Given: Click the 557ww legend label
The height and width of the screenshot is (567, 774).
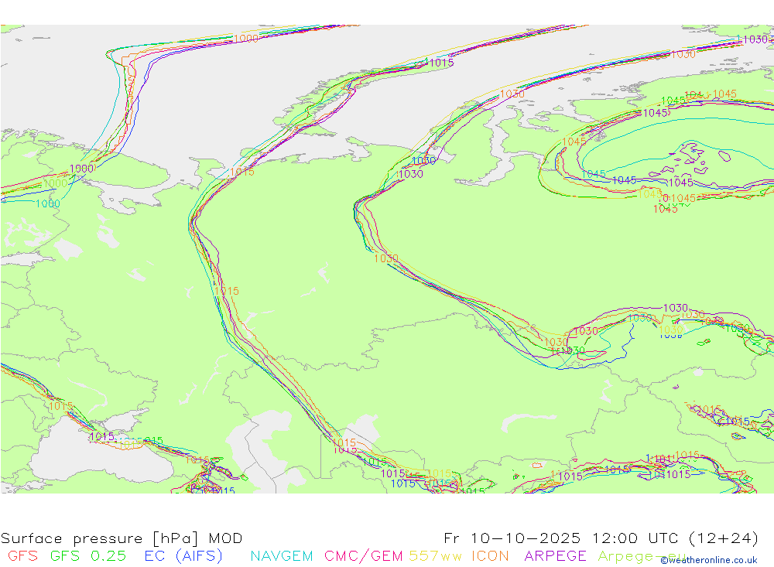Looking at the screenshot, I should point(435,555).
